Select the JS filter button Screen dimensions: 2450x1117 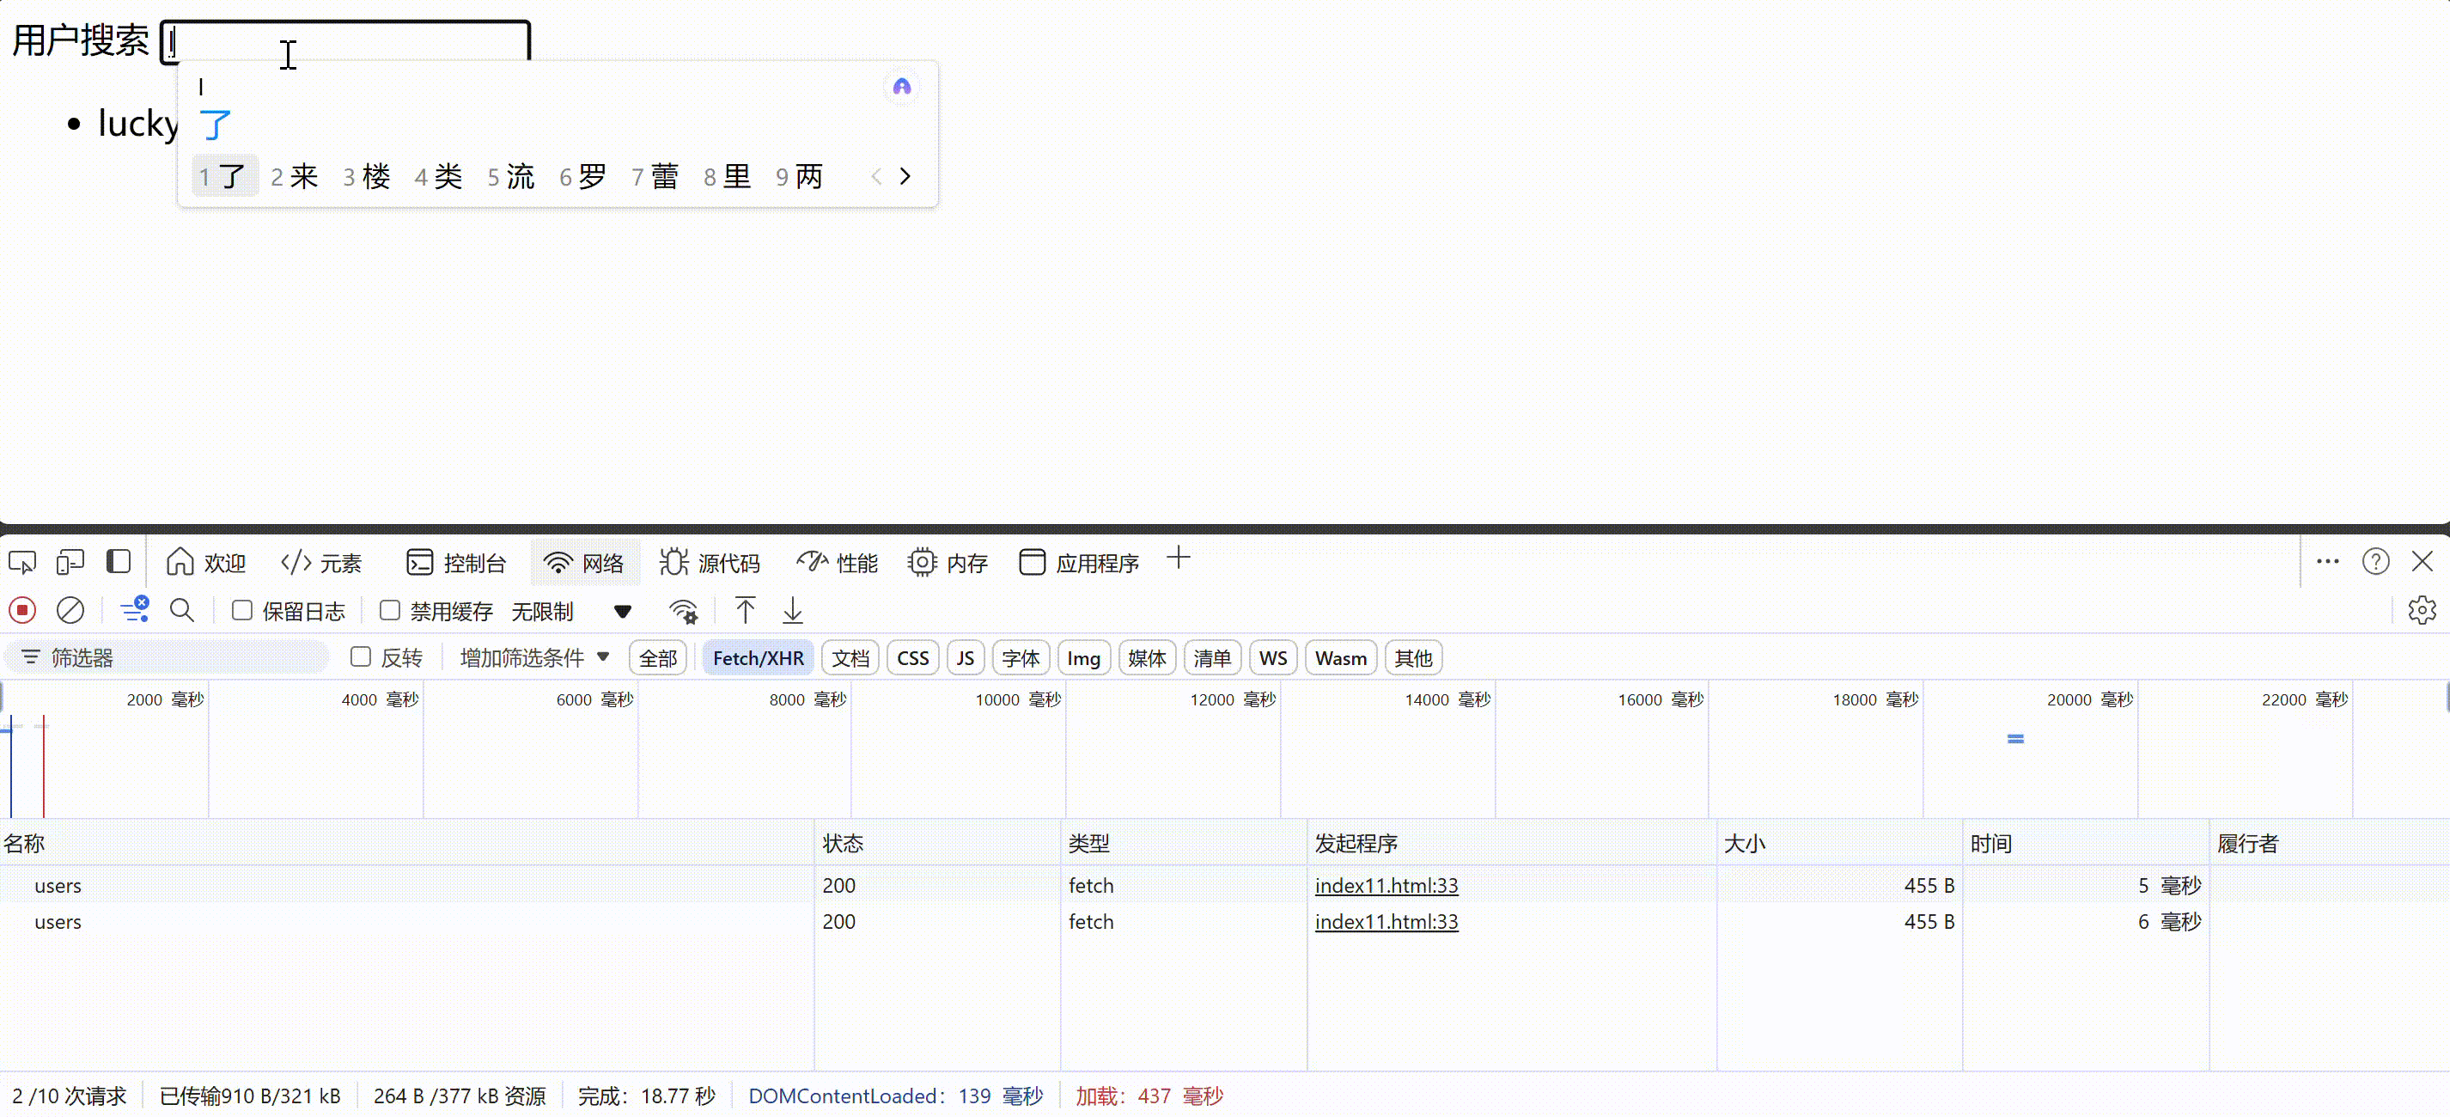[x=965, y=657]
